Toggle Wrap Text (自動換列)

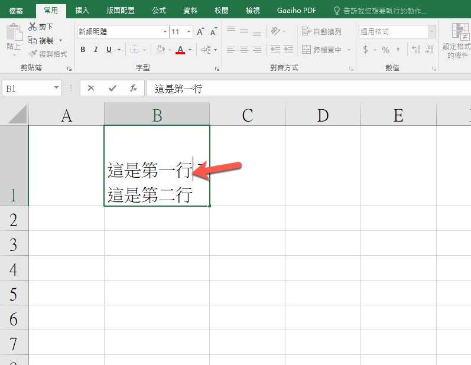click(x=321, y=31)
